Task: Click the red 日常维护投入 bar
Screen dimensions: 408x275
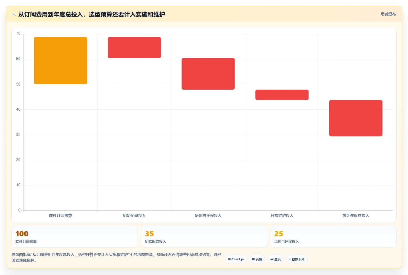Action: (x=282, y=95)
